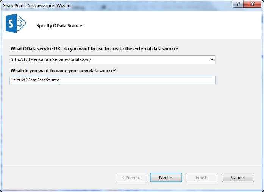Click the gear shape of the SharePoint logo
Screen dimensions: 264x192
coord(21,23)
